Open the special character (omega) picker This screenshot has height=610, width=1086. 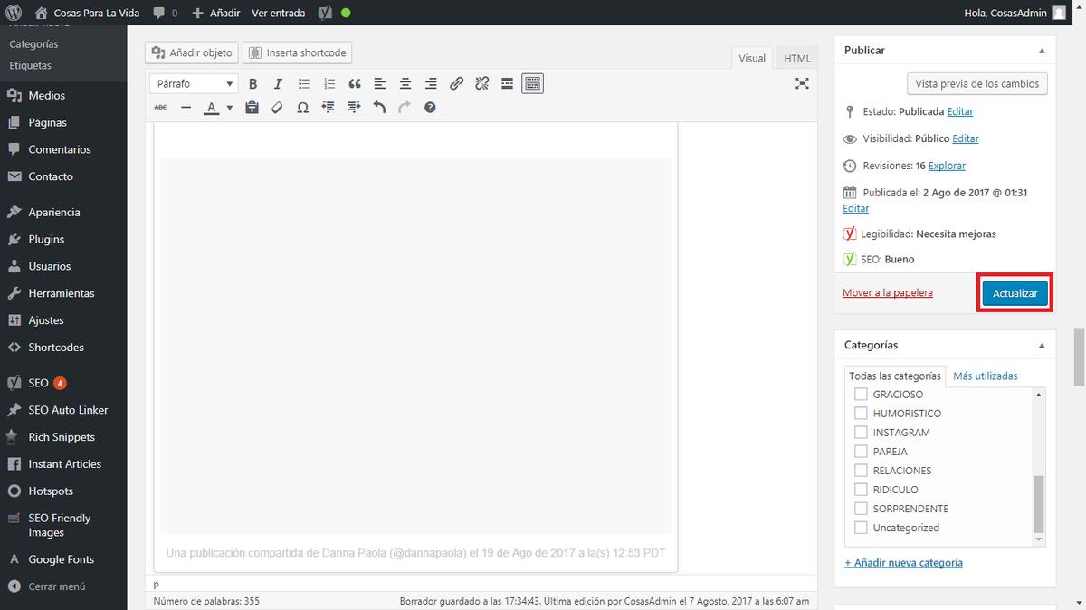click(x=302, y=107)
